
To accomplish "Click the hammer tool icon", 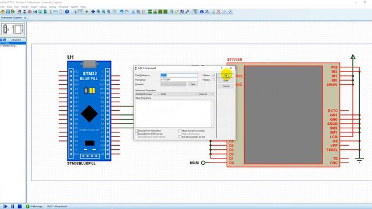I will (187, 12).
